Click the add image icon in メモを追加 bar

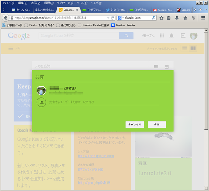166,66
